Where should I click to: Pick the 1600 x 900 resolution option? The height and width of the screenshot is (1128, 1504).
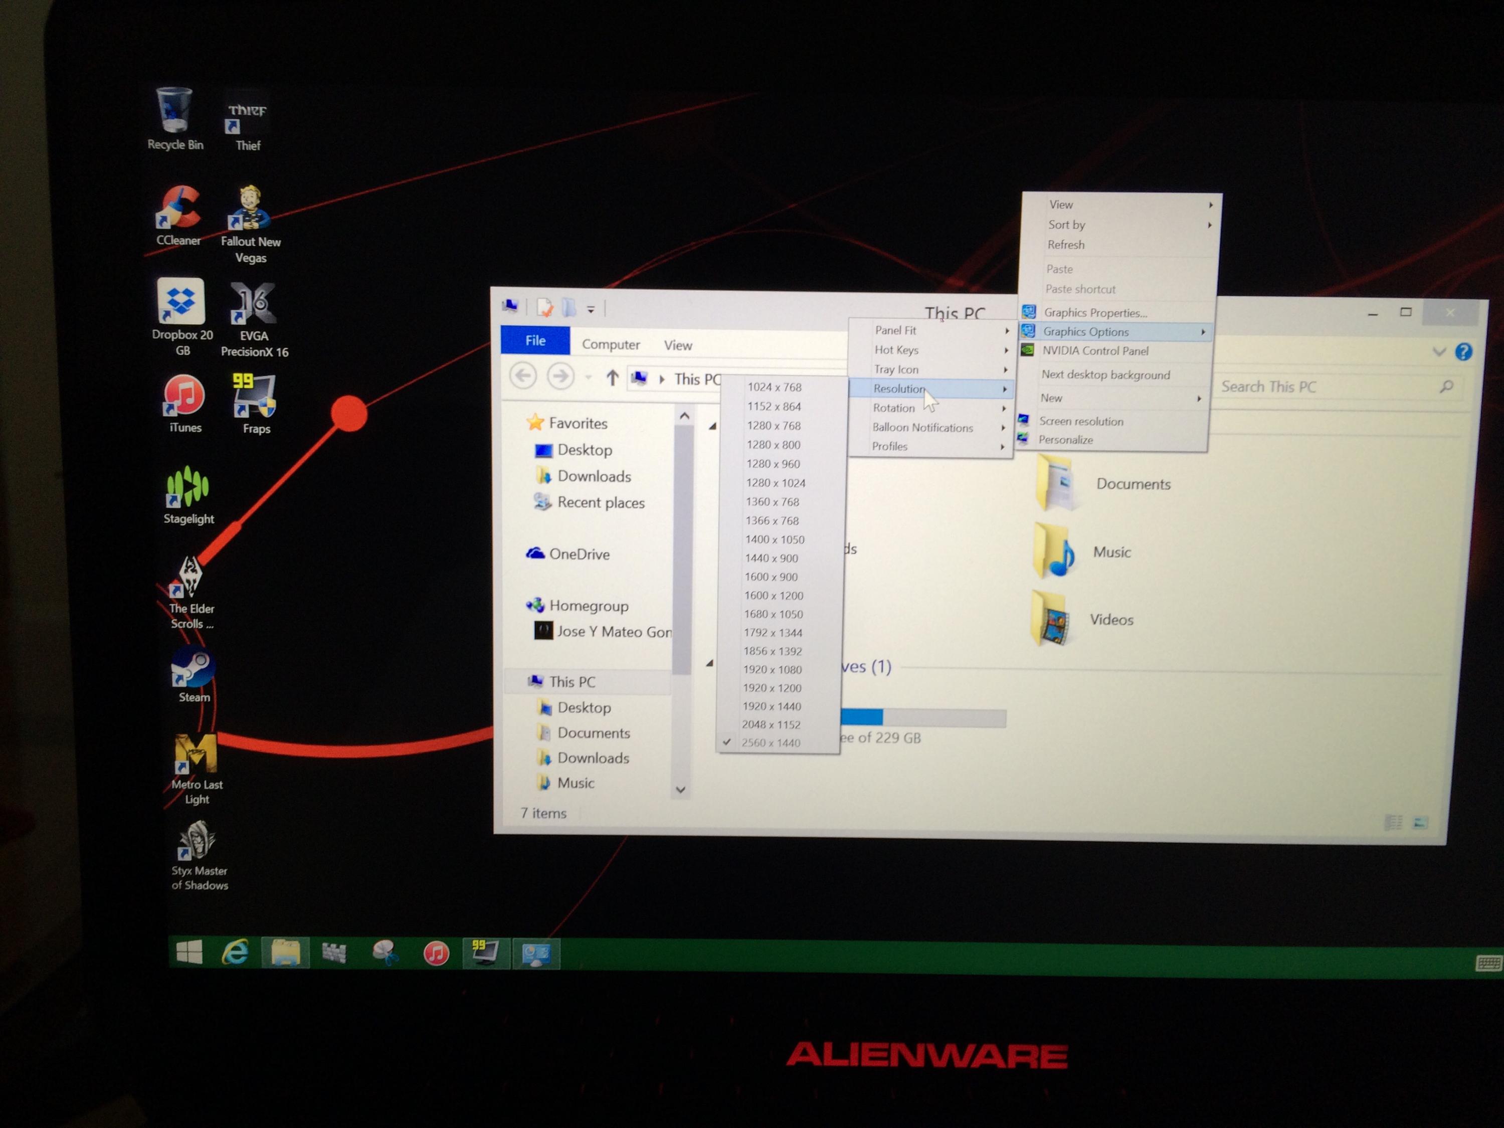pyautogui.click(x=771, y=577)
